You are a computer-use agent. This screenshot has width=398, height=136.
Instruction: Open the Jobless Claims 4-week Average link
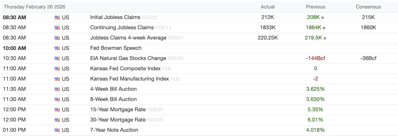(x=128, y=38)
